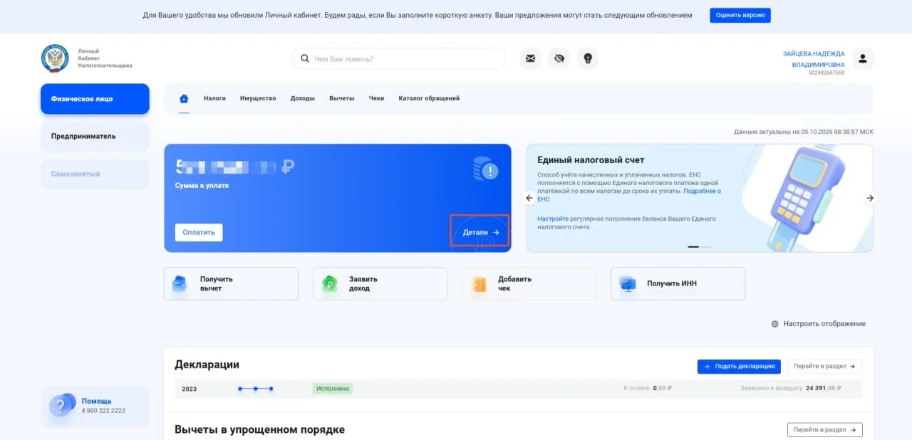This screenshot has width=912, height=440.
Task: Click the Исполнено status badge
Action: coord(333,389)
